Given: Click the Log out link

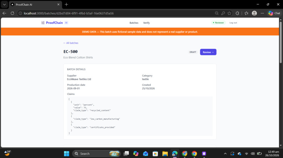Looking at the screenshot, I should point(233,23).
